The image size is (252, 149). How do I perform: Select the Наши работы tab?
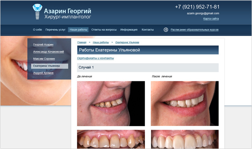(x=78, y=29)
